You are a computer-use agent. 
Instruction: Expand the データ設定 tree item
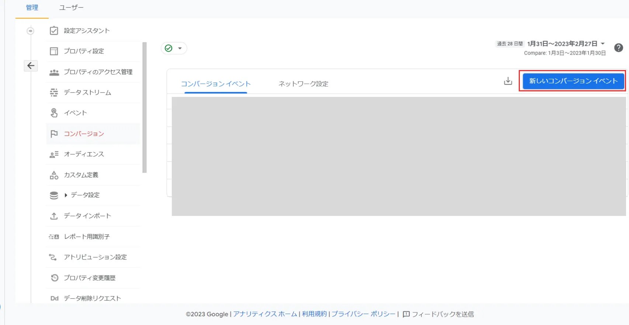click(x=66, y=195)
